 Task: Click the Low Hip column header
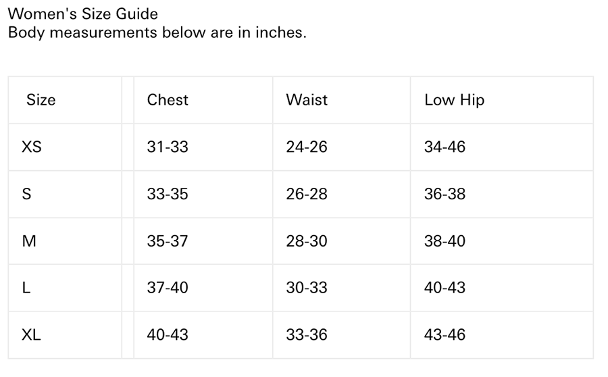click(454, 100)
